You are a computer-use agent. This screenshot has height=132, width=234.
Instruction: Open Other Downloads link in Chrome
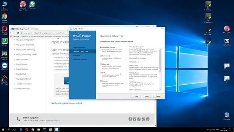(x=23, y=89)
